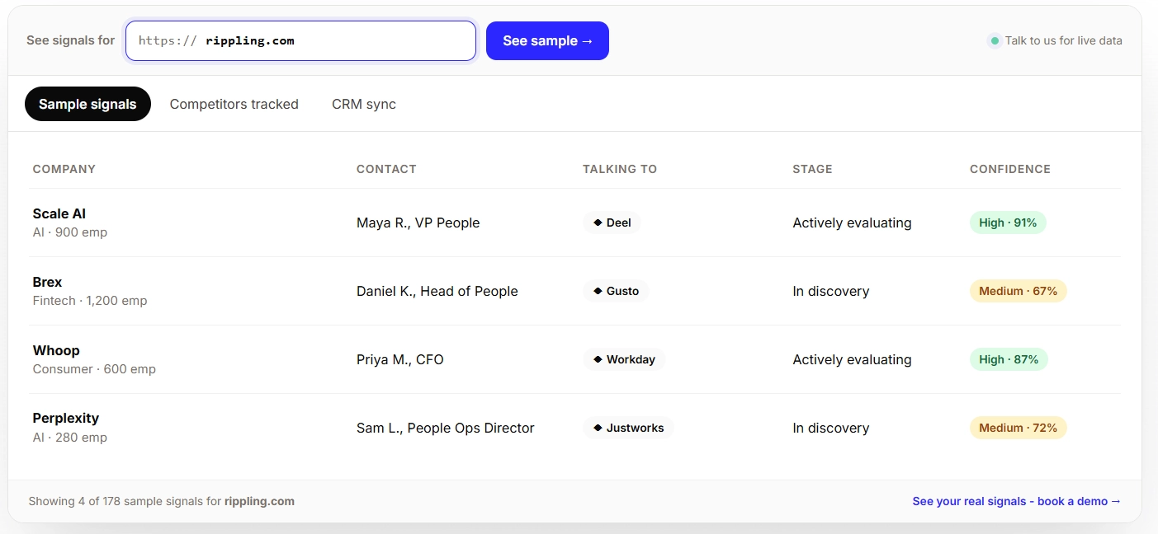The image size is (1158, 534).
Task: Click contact Priya M., CFO
Action: (400, 359)
